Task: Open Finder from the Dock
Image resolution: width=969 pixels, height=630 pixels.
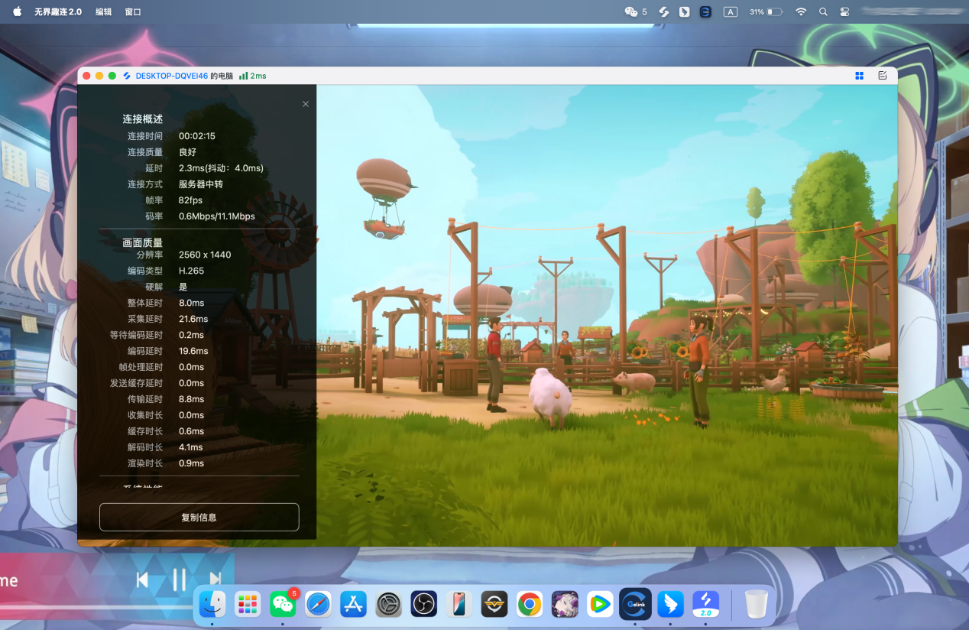Action: pos(212,604)
